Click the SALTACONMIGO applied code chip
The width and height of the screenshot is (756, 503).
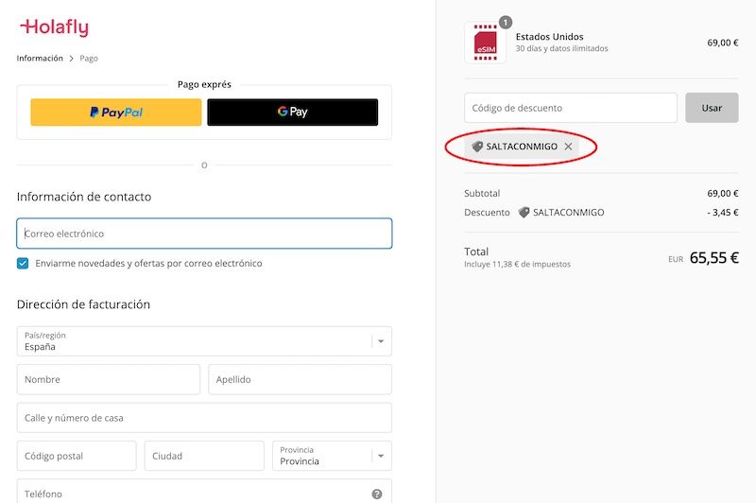pyautogui.click(x=522, y=147)
